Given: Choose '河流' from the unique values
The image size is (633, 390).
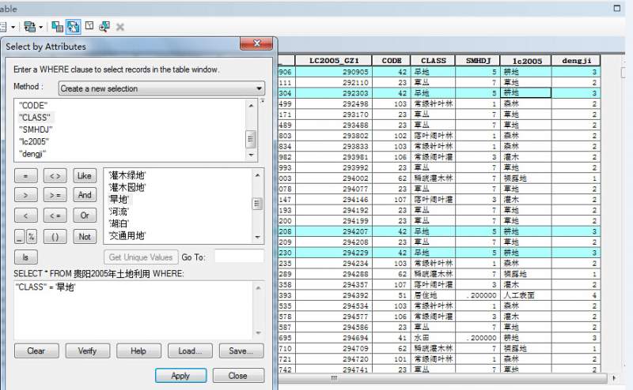Looking at the screenshot, I should 119,212.
